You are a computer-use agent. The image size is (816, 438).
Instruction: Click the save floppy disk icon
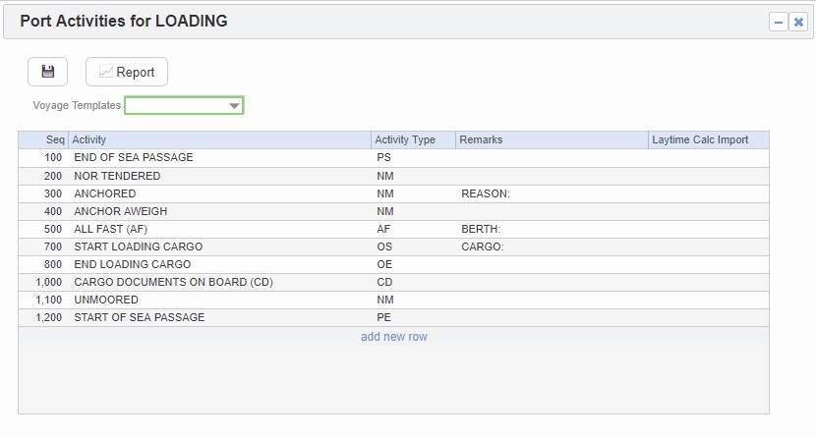[47, 72]
